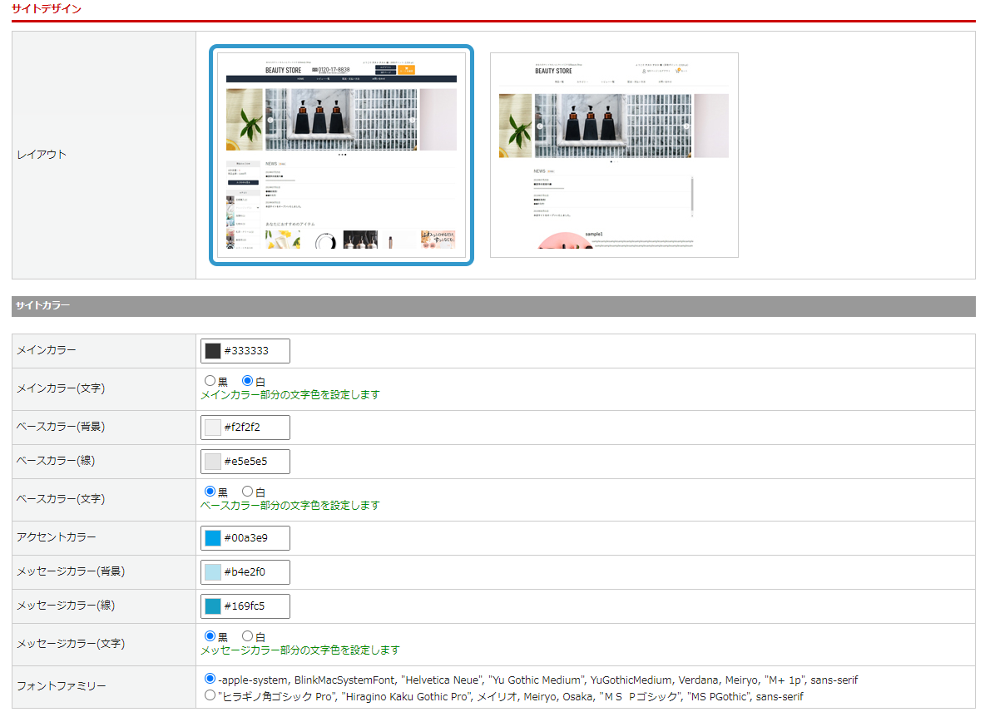Click the メッセージカラー部分の文字色を設定します hint
985x712 pixels.
(300, 650)
